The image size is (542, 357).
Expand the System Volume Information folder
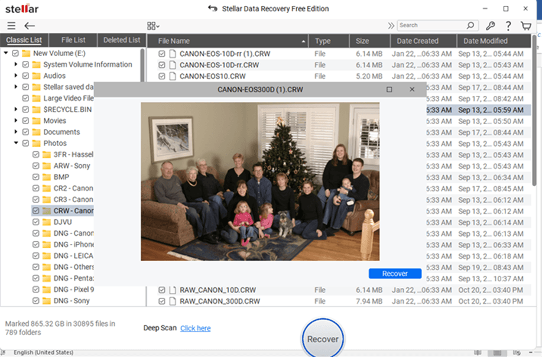point(16,64)
